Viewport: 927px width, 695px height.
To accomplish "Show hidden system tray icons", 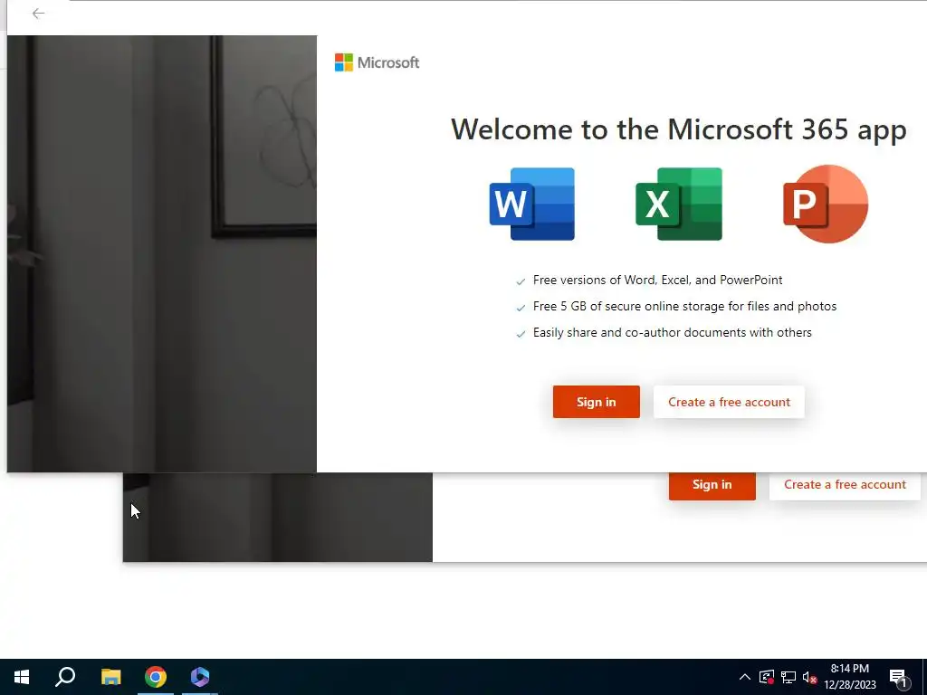I will coord(745,677).
